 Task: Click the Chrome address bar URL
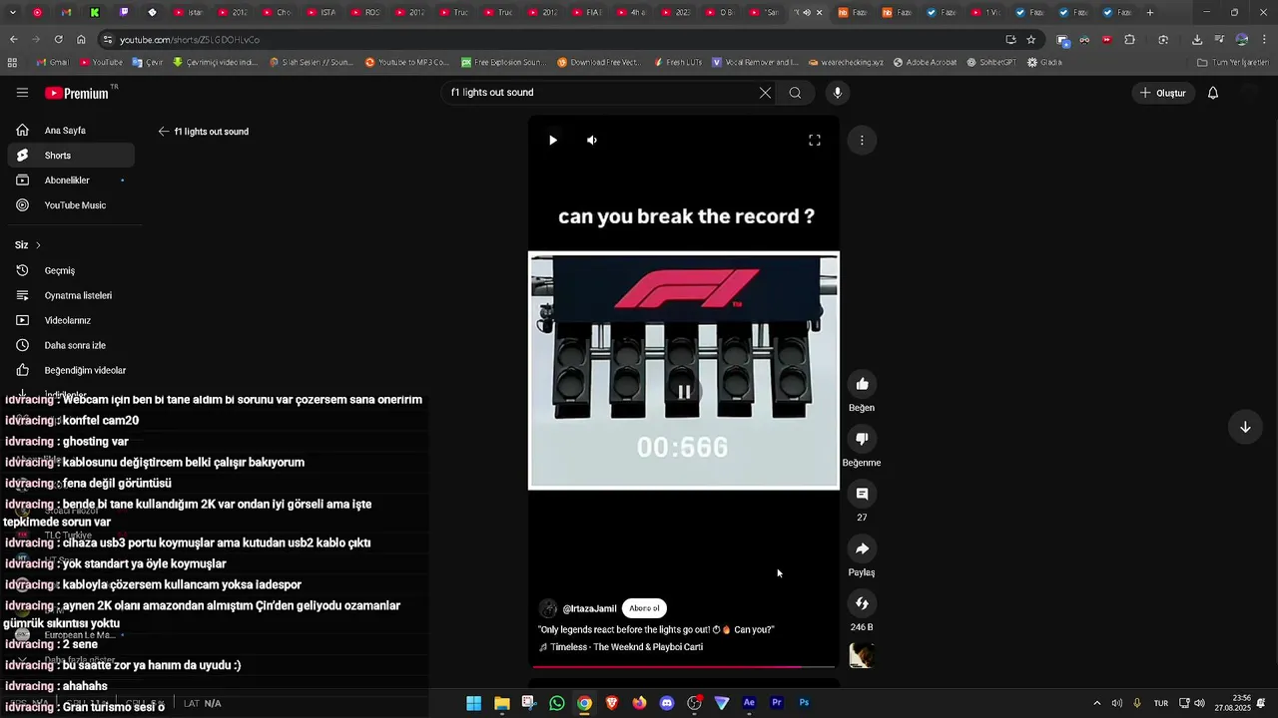pyautogui.click(x=190, y=40)
